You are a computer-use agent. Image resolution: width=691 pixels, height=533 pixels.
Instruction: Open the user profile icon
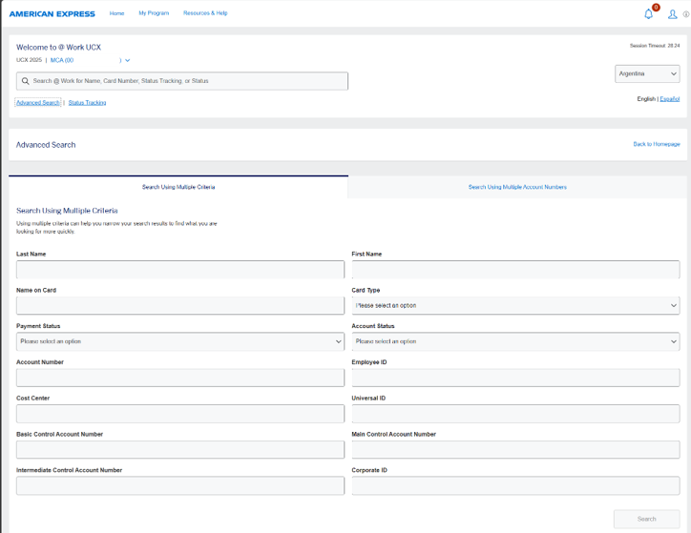point(672,14)
